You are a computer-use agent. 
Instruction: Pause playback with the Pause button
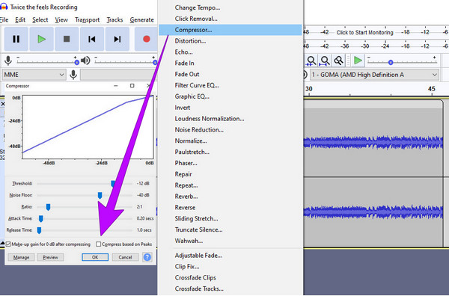pos(16,39)
